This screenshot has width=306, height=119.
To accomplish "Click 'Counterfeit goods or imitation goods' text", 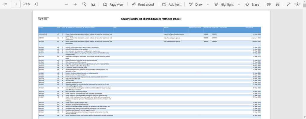I will [76, 67].
